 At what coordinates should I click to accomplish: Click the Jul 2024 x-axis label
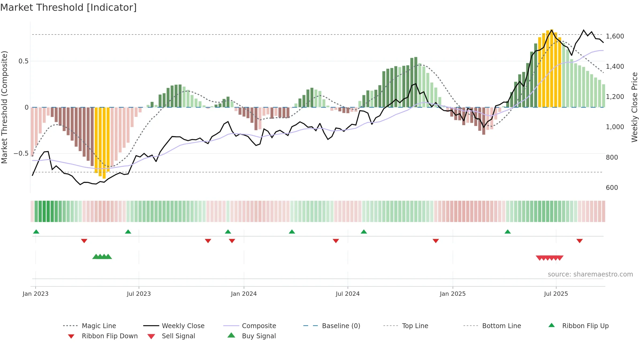(x=348, y=294)
